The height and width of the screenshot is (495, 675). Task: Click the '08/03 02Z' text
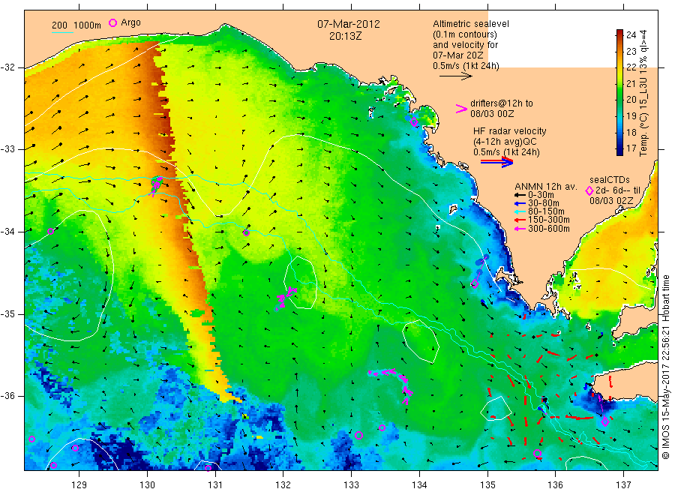(x=611, y=201)
